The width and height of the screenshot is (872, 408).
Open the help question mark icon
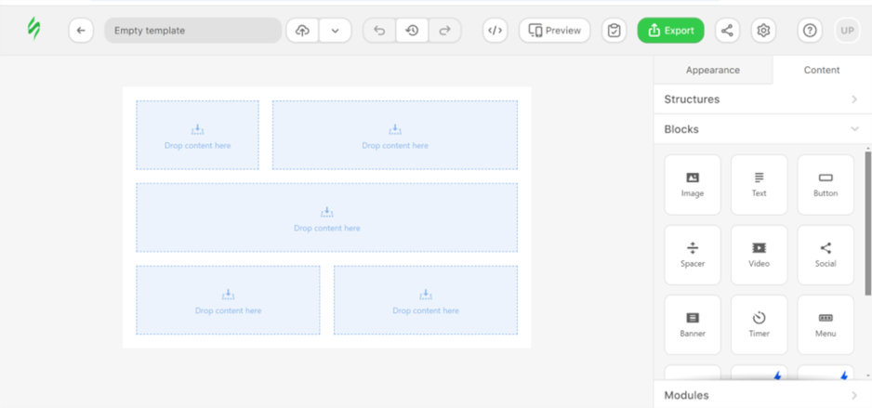coord(810,31)
